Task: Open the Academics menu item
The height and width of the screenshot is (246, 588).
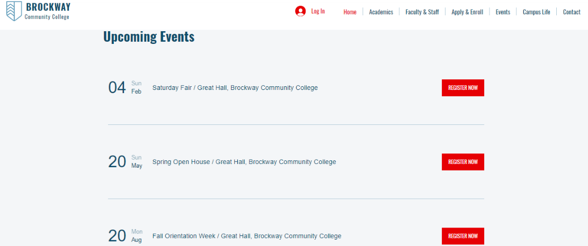Action: tap(381, 12)
